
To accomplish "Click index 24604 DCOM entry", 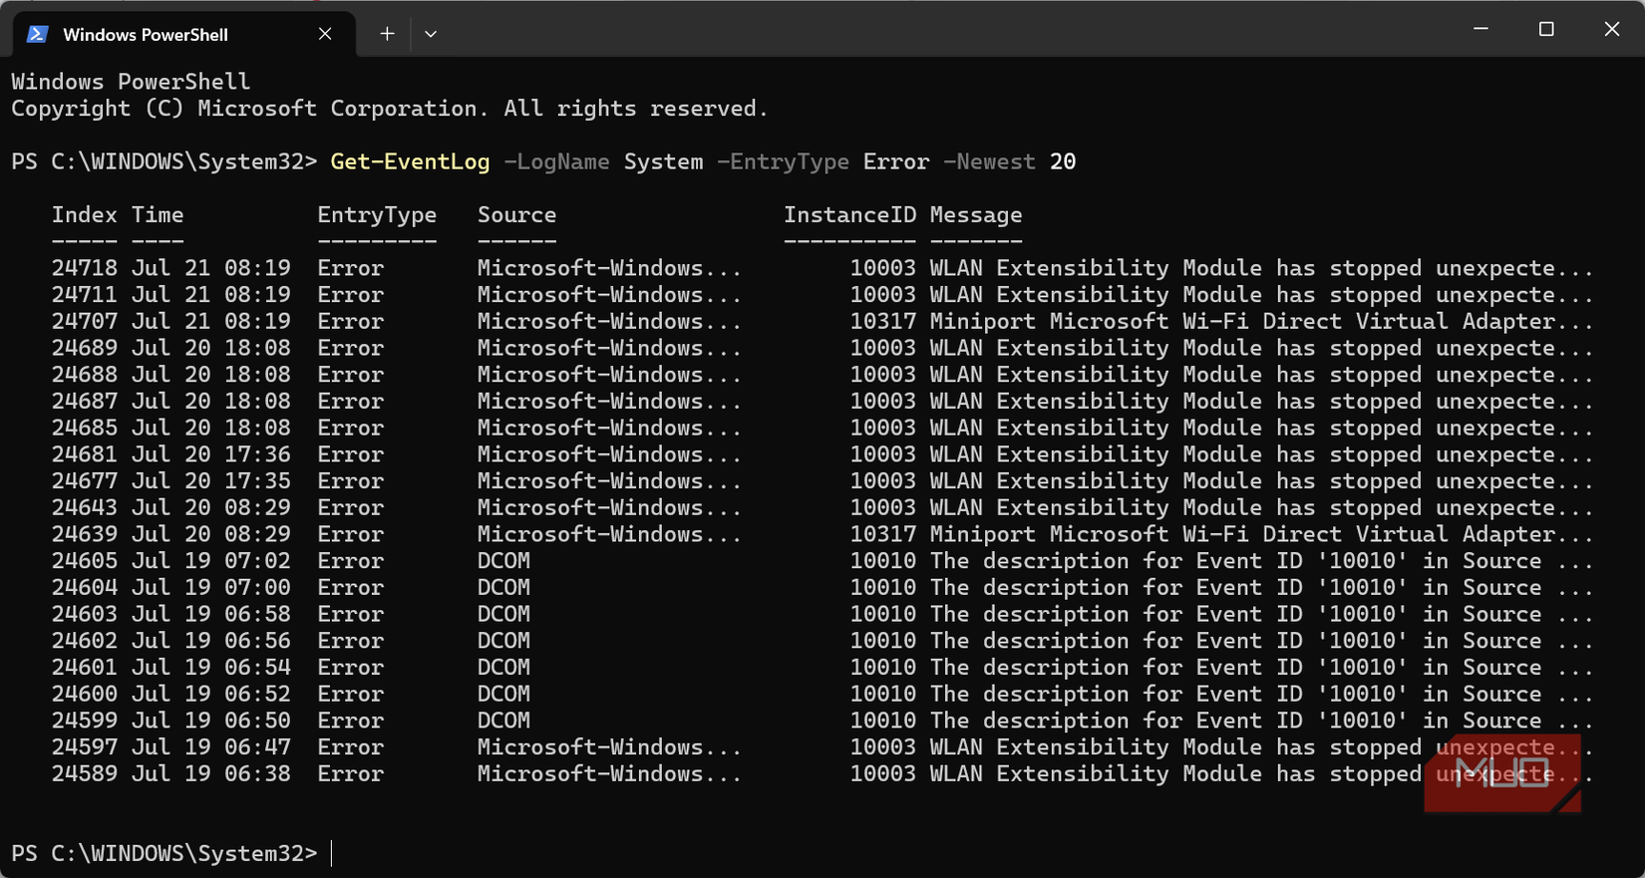I will pyautogui.click(x=822, y=588).
